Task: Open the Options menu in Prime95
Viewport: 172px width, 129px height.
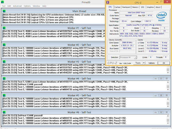Action: click(x=27, y=6)
